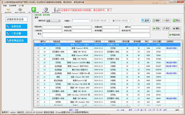Click the database backup toolbar icon
Screen dimensions: 185x115
pos(56,10)
